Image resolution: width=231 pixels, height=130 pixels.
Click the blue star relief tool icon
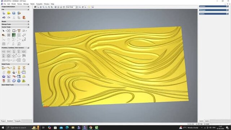[4, 77]
